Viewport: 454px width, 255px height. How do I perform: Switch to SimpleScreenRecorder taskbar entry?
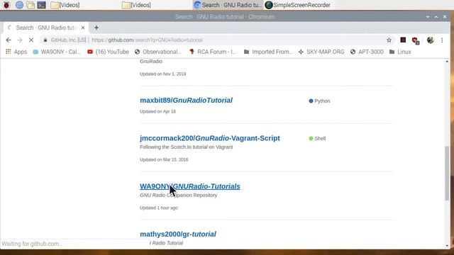298,5
